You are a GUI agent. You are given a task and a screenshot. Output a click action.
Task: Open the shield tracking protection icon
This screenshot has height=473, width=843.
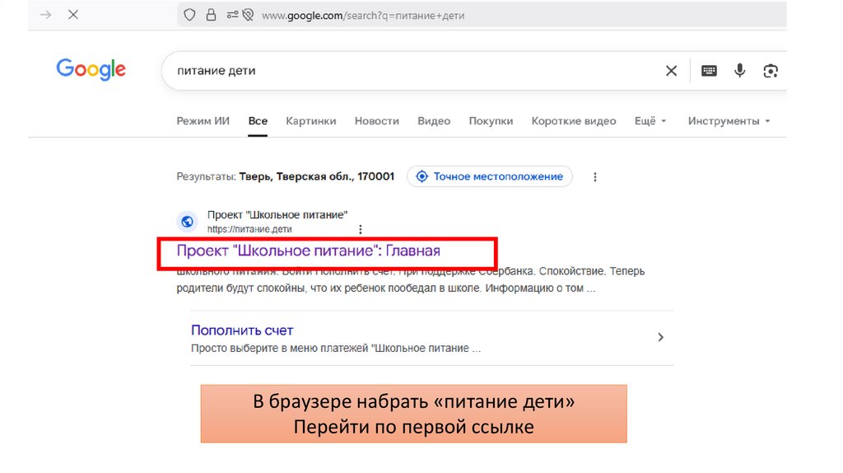click(189, 15)
